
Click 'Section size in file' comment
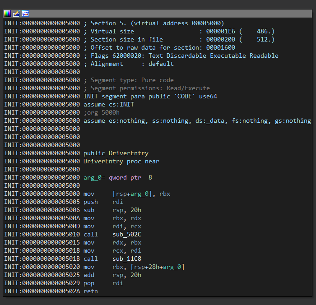[x=179, y=40]
